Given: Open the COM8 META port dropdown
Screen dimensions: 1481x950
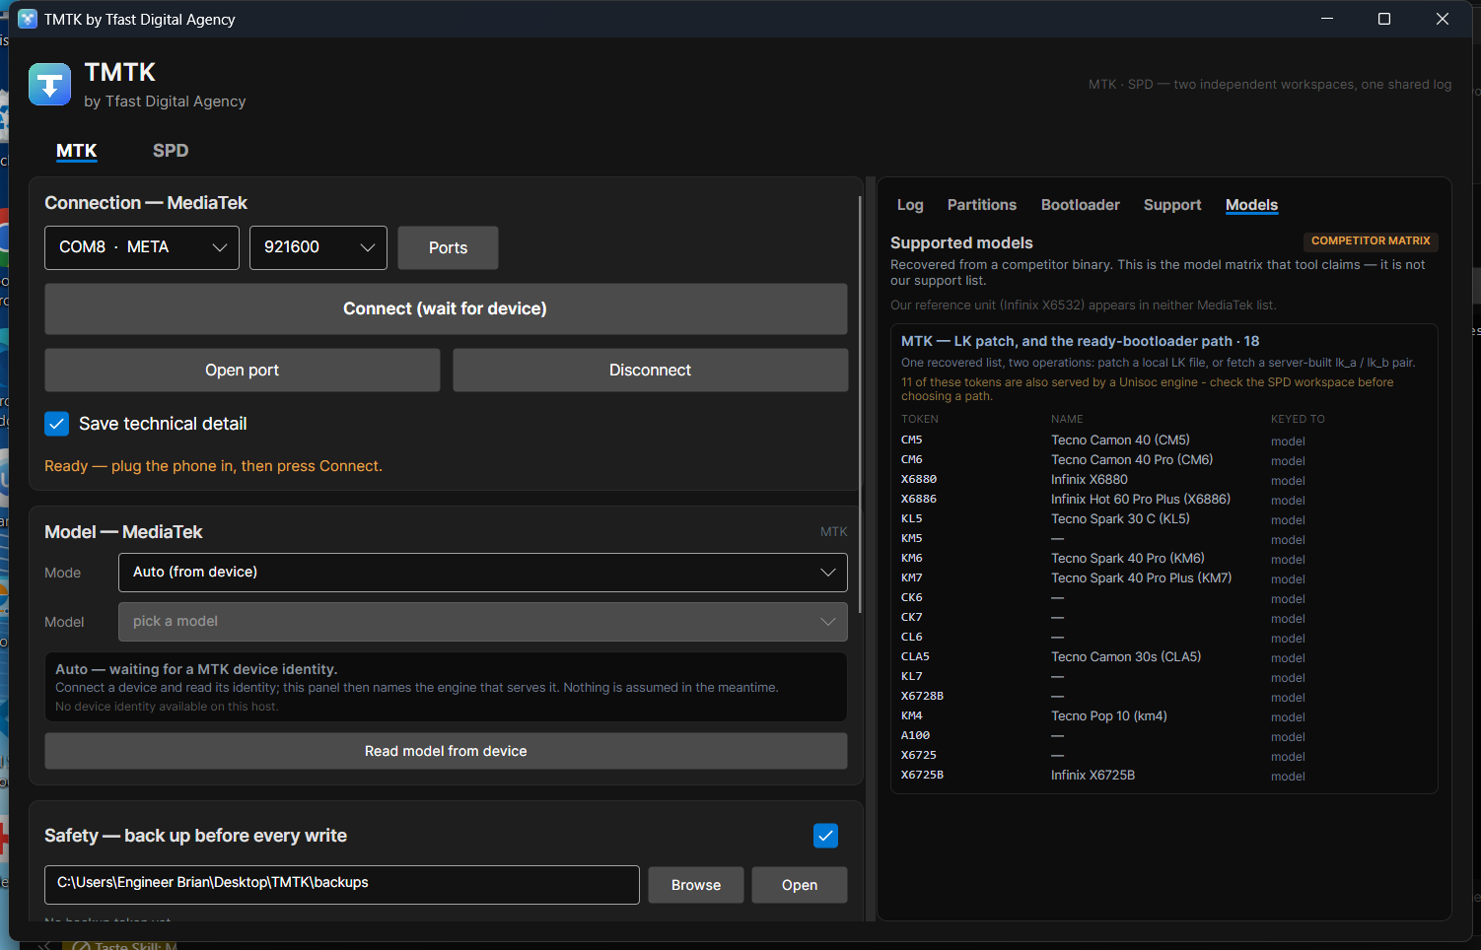Looking at the screenshot, I should coord(142,247).
